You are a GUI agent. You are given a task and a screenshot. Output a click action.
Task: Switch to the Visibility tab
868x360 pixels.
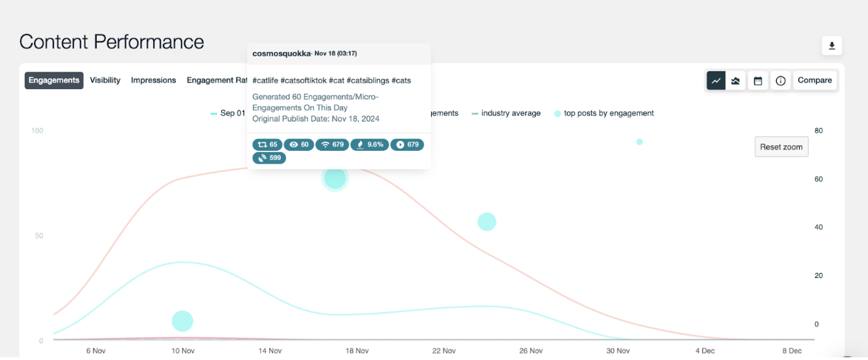pos(105,81)
